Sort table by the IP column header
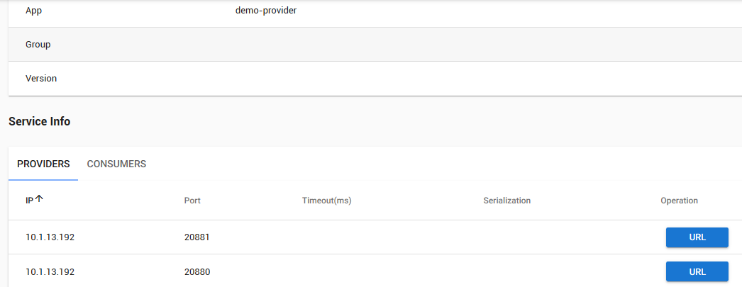The height and width of the screenshot is (287, 742). (29, 201)
